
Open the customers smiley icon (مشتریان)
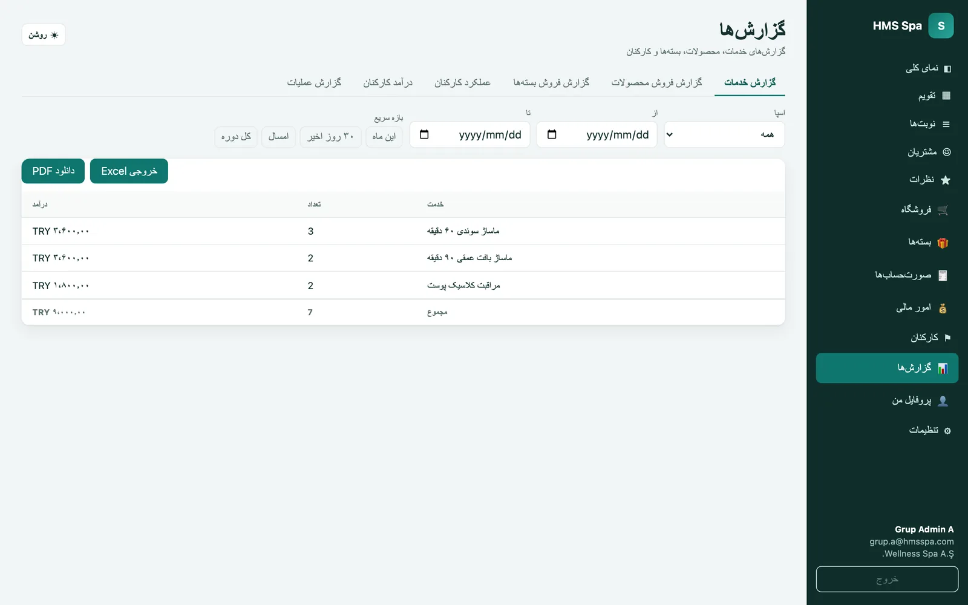pyautogui.click(x=947, y=152)
